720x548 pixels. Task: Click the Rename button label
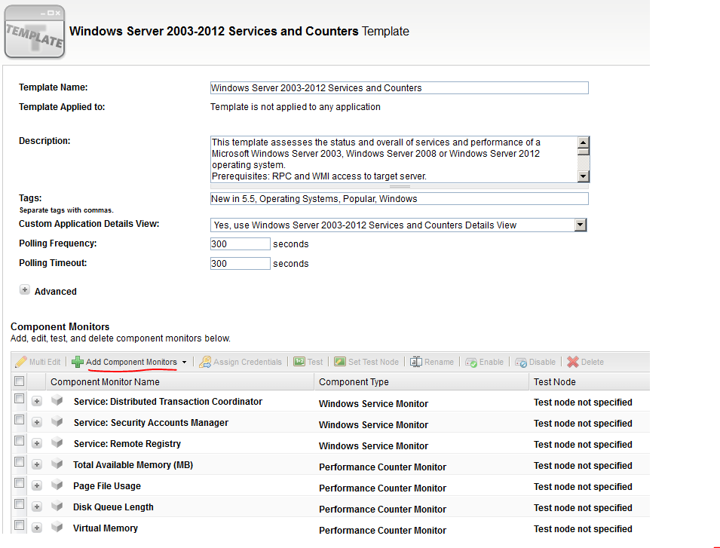click(x=439, y=362)
